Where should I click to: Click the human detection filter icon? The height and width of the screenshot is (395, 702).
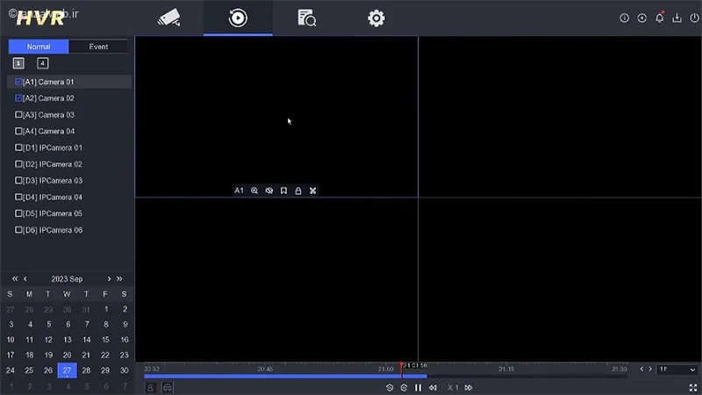click(150, 388)
